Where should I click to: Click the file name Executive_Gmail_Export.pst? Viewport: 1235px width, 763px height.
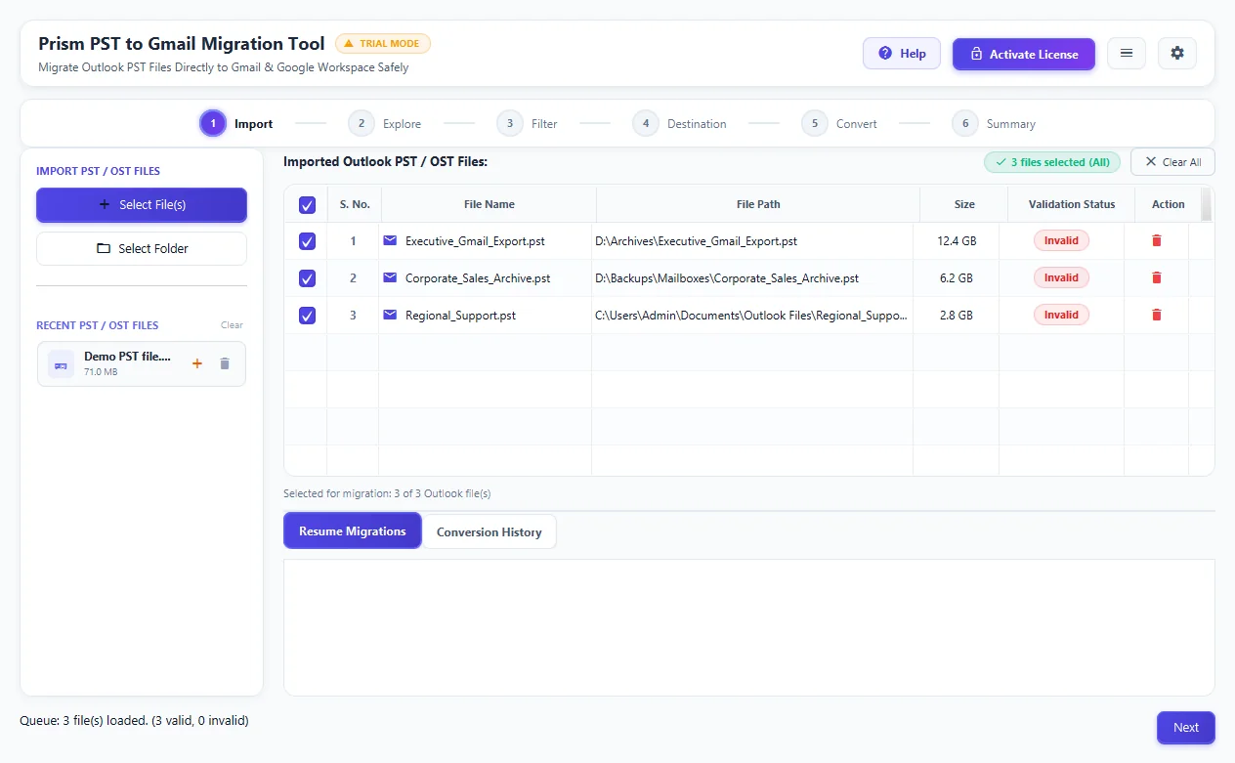pos(475,241)
